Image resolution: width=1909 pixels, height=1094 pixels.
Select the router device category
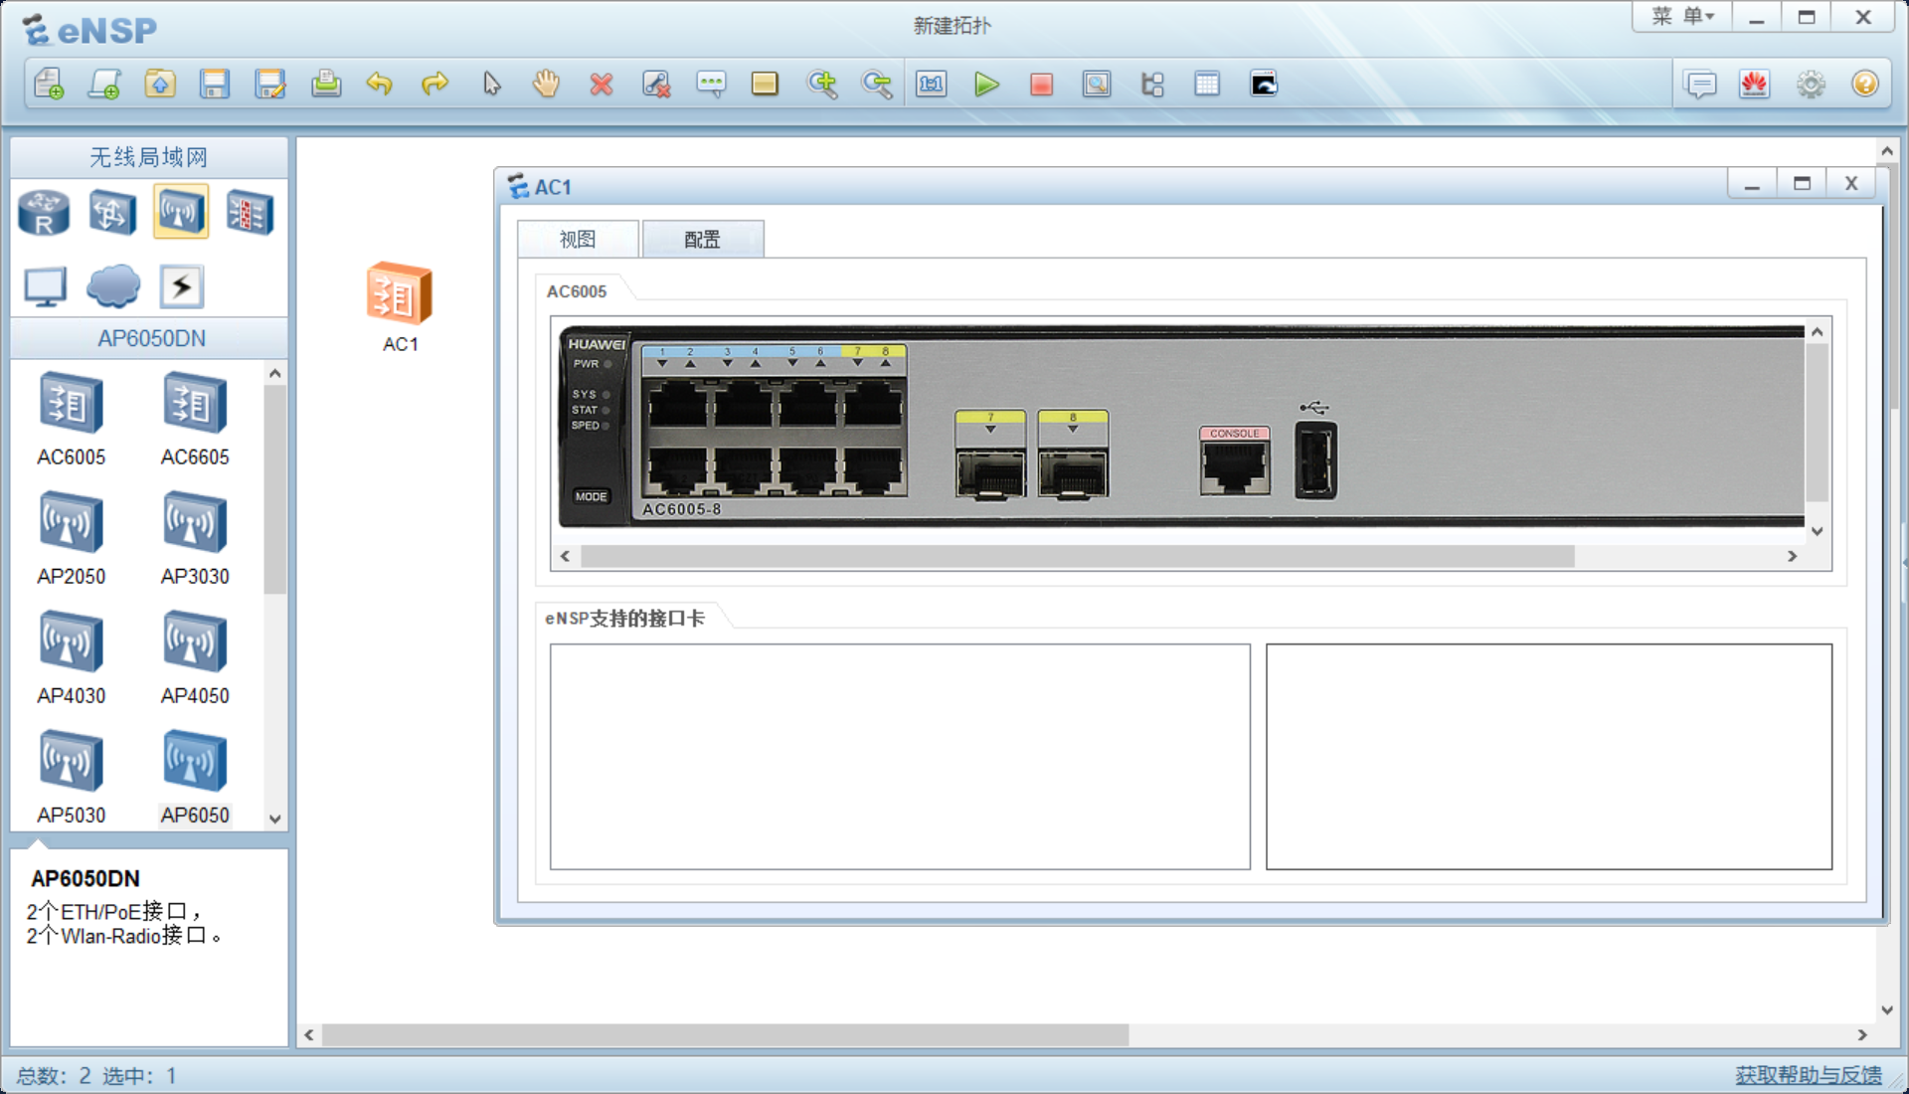click(x=44, y=212)
